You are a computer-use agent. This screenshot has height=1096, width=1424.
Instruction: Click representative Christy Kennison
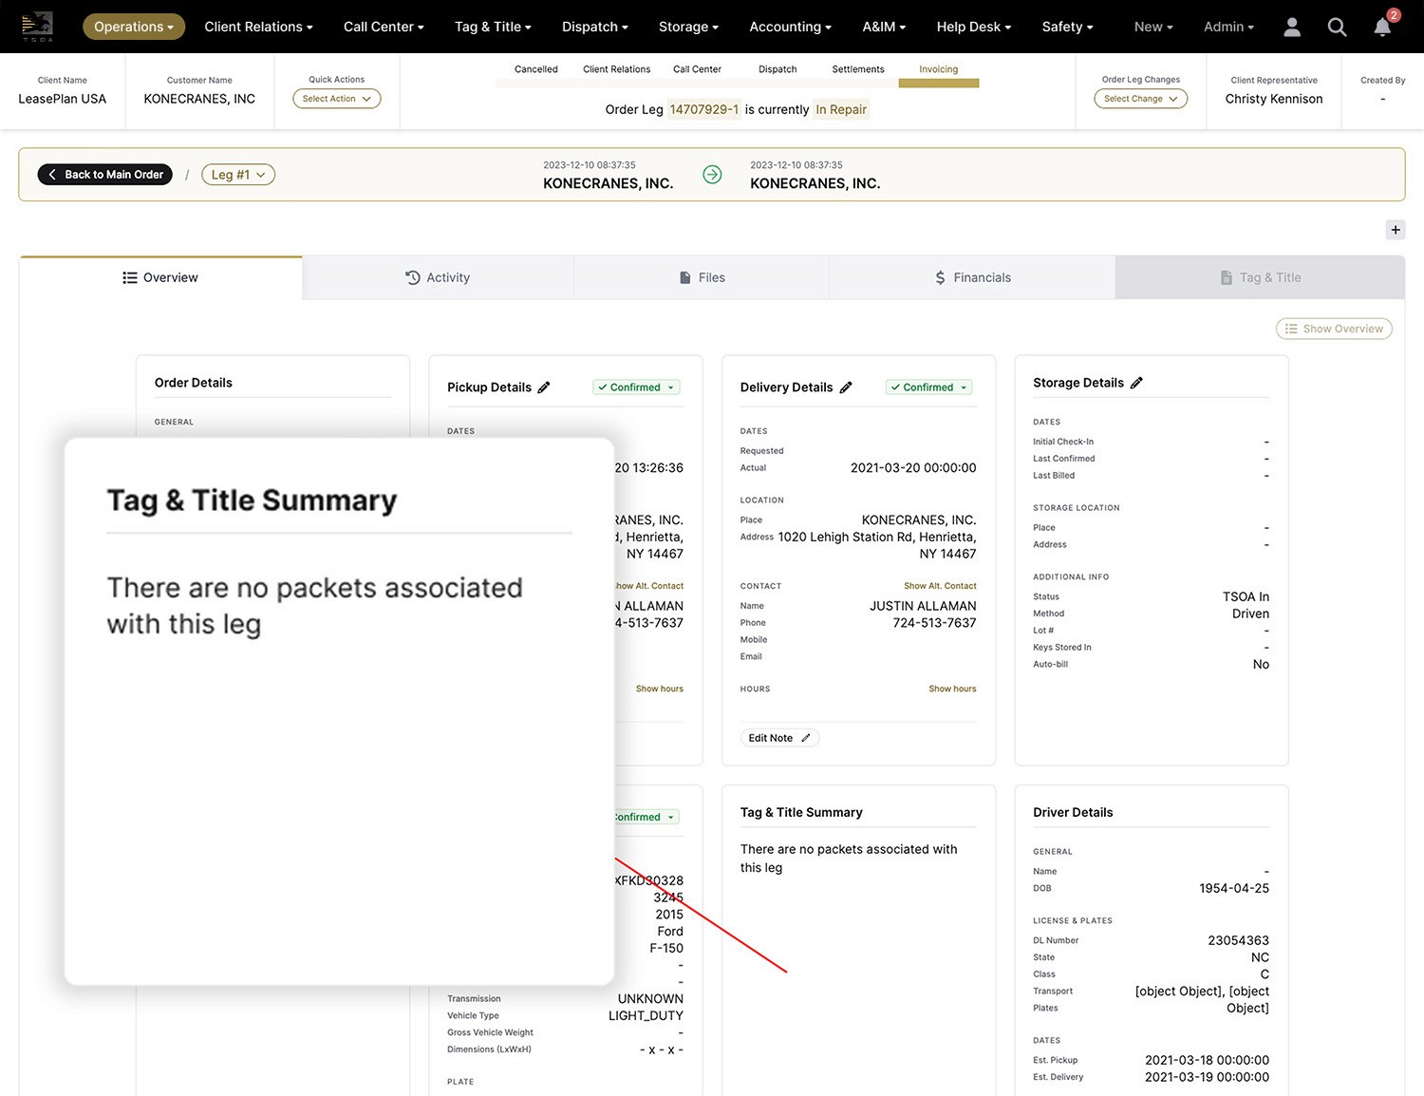(x=1274, y=99)
